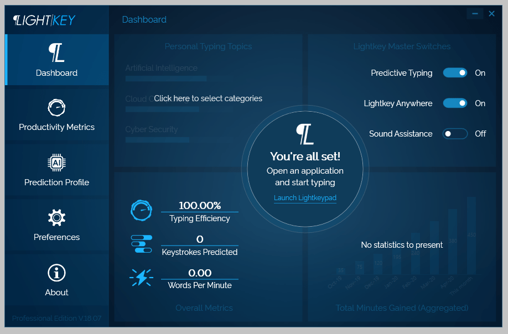Viewport: 508px width, 334px height.
Task: Click the Lightkey Anywhere label
Action: point(398,103)
